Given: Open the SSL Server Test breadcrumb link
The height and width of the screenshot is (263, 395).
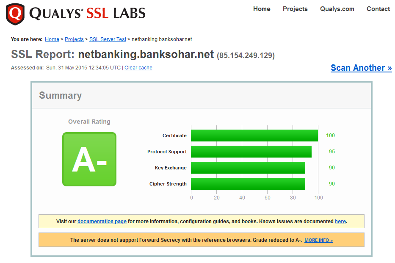Looking at the screenshot, I should coord(108,39).
